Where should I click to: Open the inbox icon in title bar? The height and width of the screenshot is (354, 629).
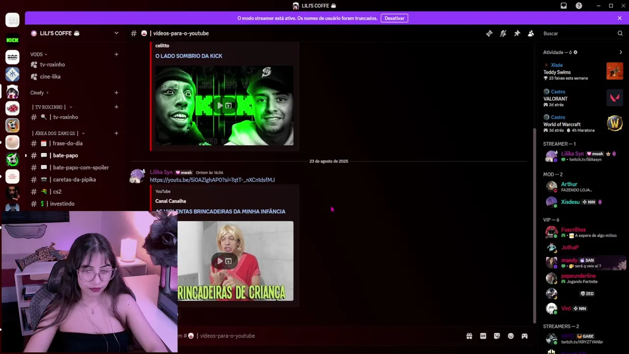pos(564,6)
